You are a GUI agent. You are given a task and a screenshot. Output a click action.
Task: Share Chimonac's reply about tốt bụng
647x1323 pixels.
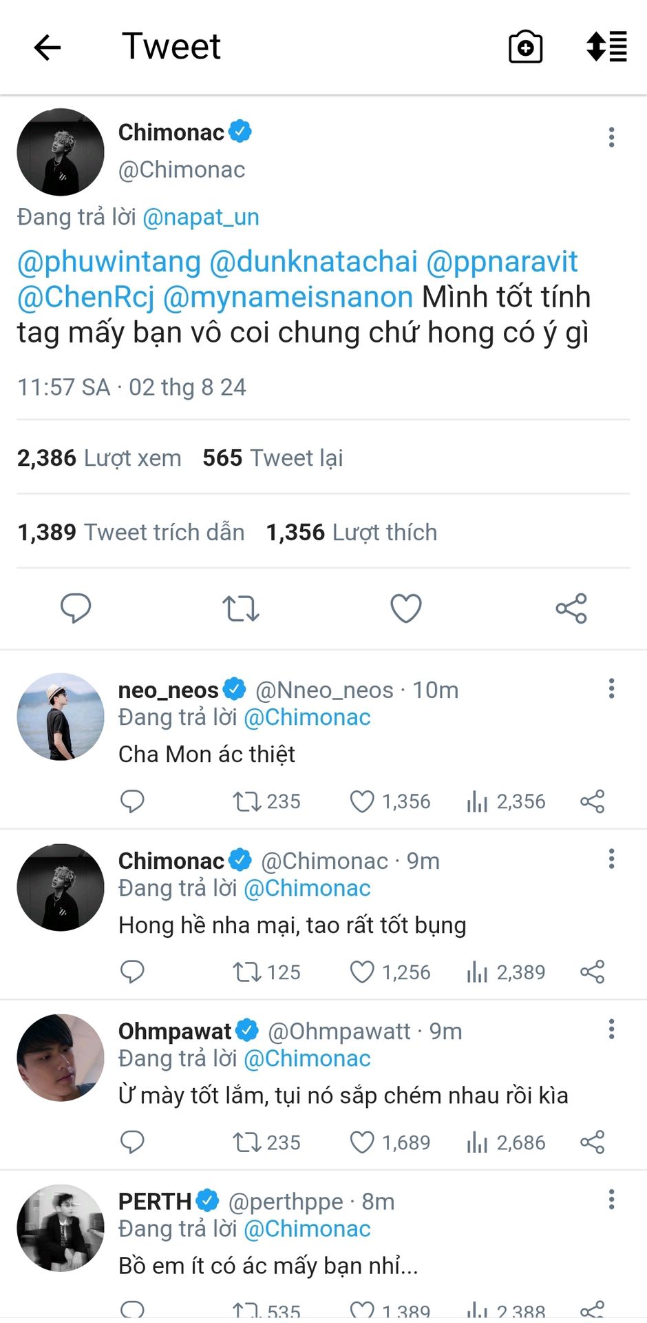tap(592, 972)
